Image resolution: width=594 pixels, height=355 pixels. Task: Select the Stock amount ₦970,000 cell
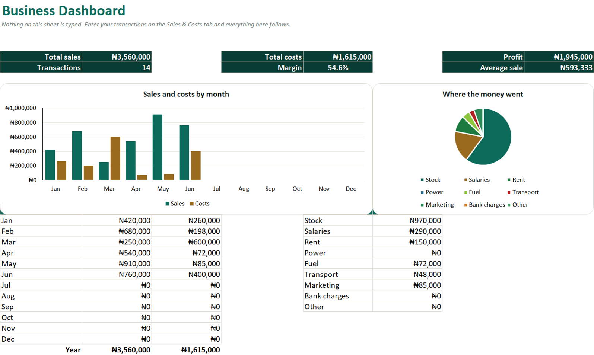click(x=407, y=220)
